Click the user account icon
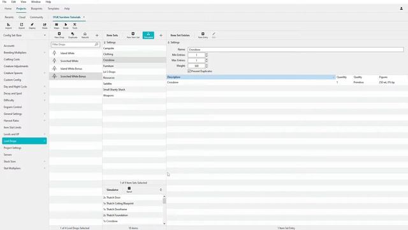The width and height of the screenshot is (408, 230). 401,8
